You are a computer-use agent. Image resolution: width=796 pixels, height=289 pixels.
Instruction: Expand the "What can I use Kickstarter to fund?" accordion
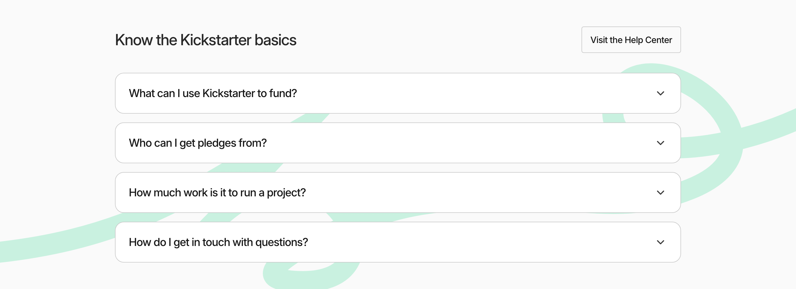398,93
